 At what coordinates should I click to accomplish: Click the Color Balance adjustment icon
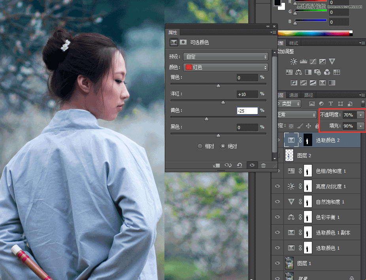point(298,72)
